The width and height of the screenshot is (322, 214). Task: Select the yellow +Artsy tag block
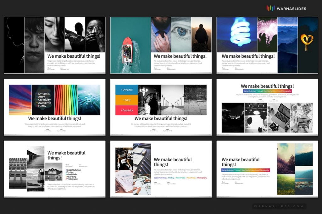pos(126,100)
